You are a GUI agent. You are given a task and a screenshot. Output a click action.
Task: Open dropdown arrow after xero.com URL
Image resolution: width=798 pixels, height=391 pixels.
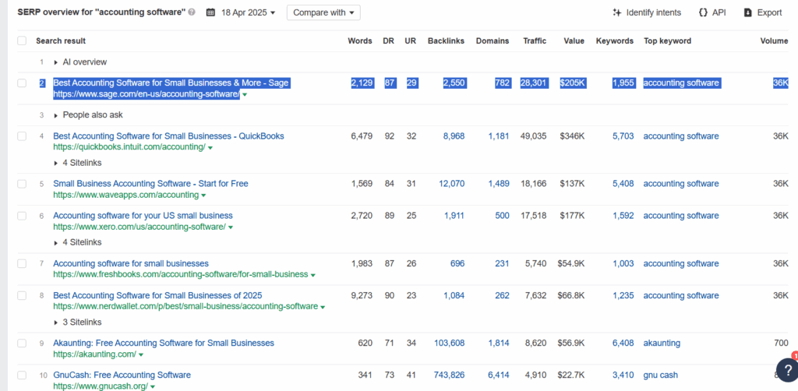[231, 227]
